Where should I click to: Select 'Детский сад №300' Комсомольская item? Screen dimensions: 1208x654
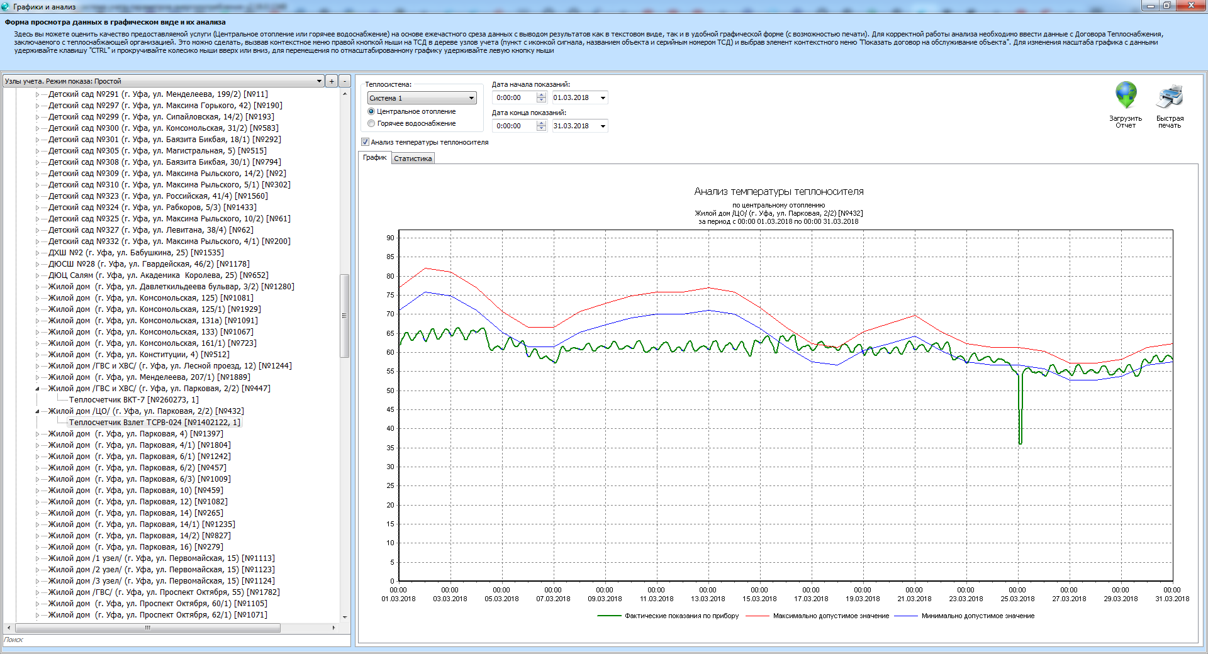(164, 128)
